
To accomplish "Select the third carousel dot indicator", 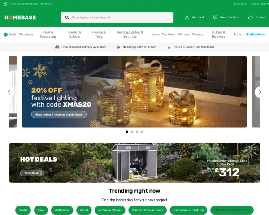I will [137, 132].
